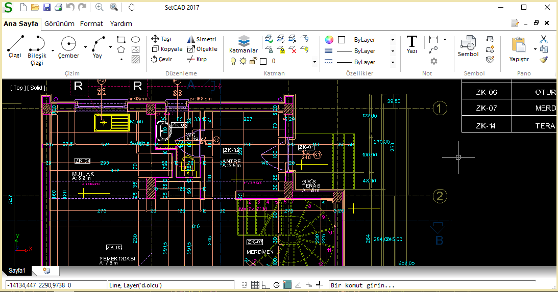Click the Taşı move tool
Viewport: 558px width, 292px height.
161,39
